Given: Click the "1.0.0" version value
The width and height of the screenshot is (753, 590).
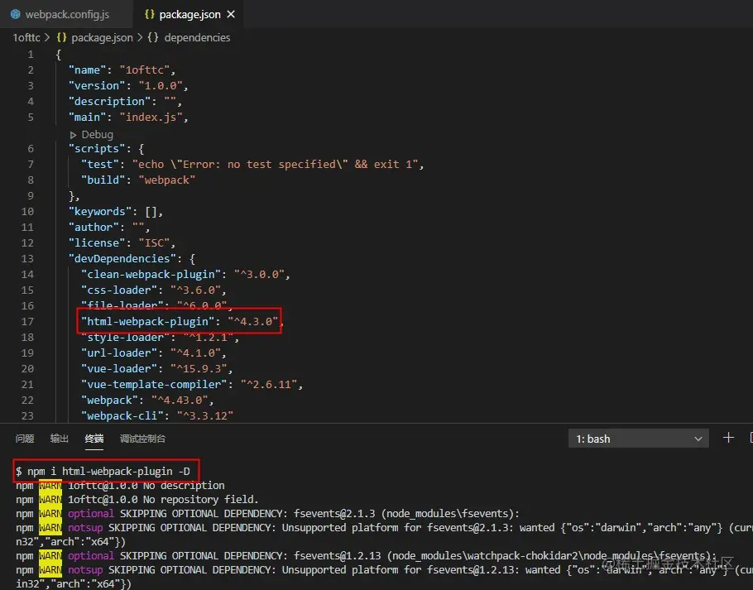Looking at the screenshot, I should coord(161,85).
